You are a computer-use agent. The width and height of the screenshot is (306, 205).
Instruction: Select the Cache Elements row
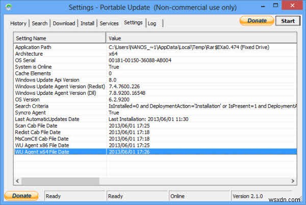point(156,73)
